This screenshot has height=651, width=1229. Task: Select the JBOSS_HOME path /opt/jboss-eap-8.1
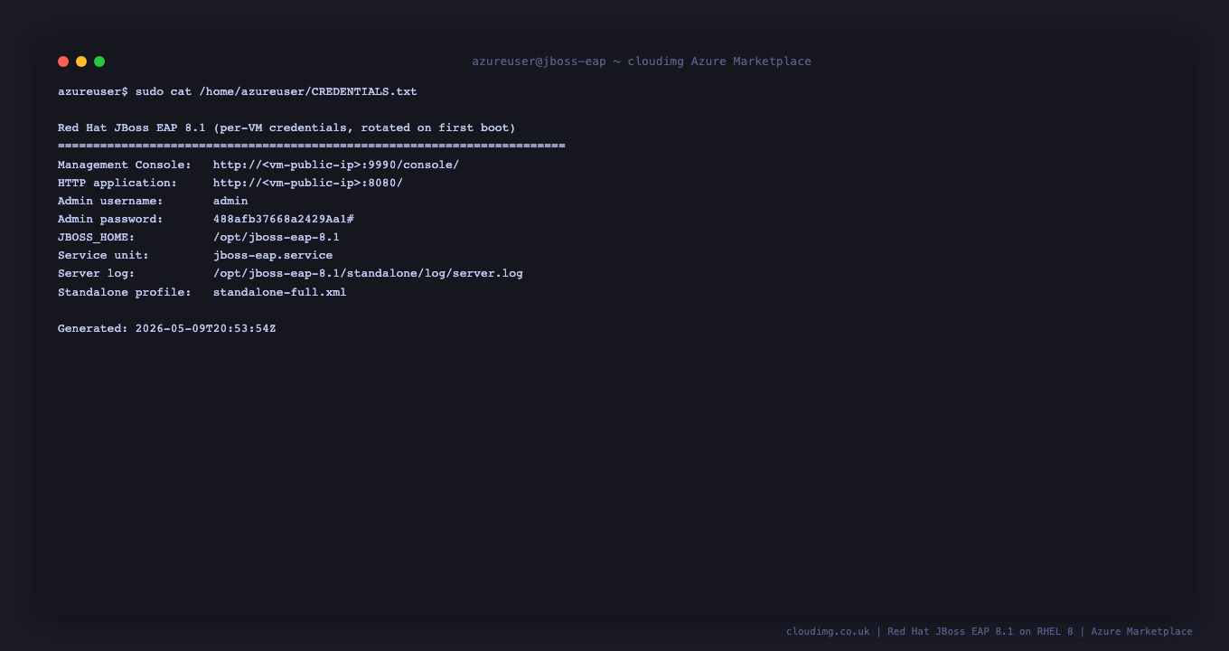(x=277, y=237)
